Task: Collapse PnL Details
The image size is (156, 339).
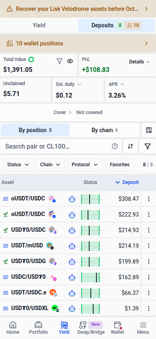Action: 140,62
